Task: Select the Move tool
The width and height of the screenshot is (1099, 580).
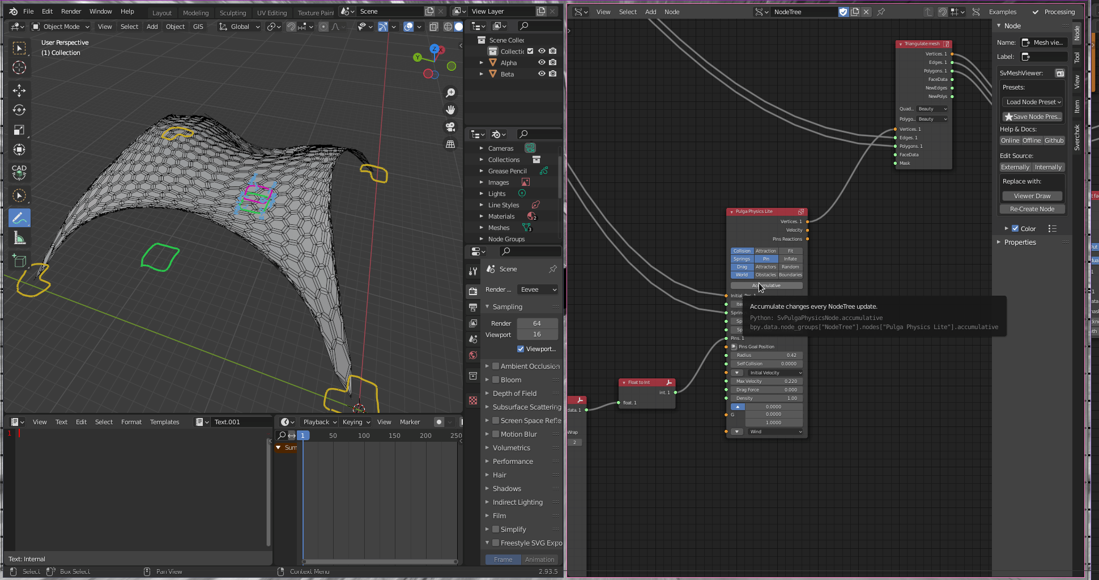Action: [19, 90]
